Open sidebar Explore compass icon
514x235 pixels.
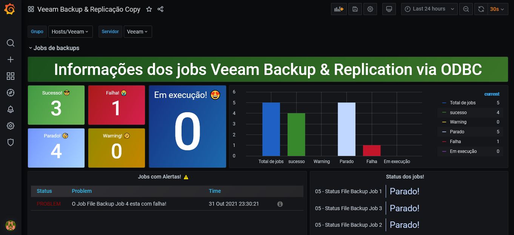tap(11, 93)
